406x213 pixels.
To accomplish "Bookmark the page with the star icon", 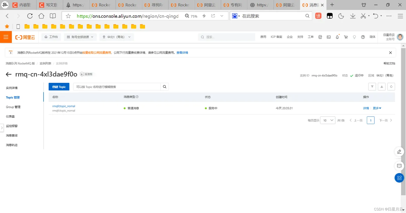I will [x=68, y=16].
